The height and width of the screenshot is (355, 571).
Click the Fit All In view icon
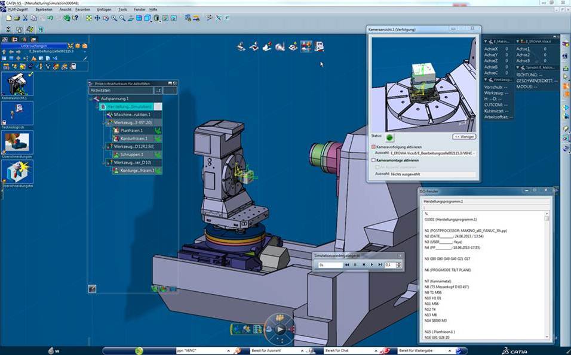click(x=89, y=18)
